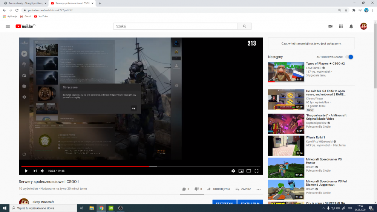Click the search magnifier button
This screenshot has height=212, width=377.
click(x=244, y=26)
